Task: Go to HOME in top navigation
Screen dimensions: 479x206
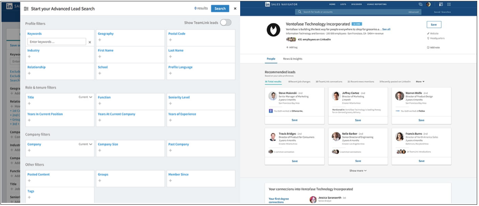Action: [x=332, y=4]
